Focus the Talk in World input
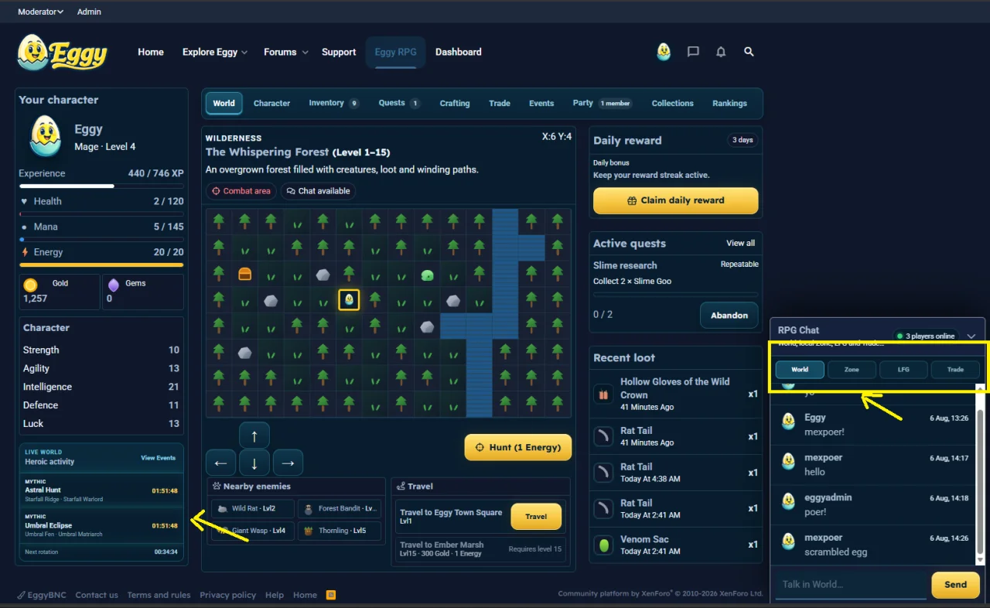Image resolution: width=990 pixels, height=608 pixels. click(x=850, y=585)
